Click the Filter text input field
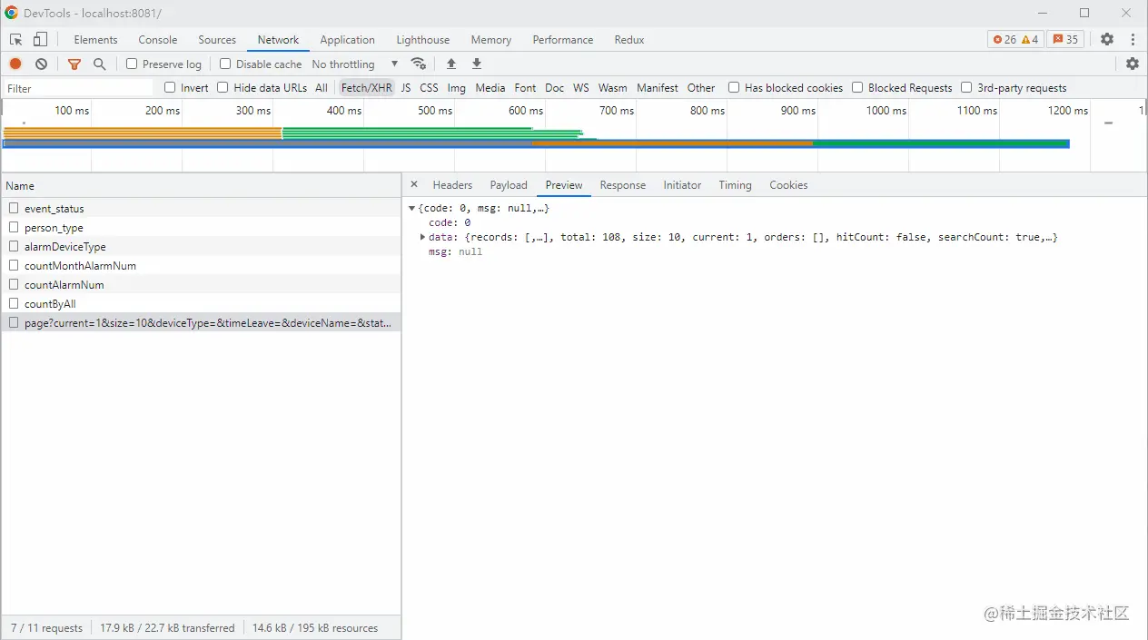 (x=78, y=88)
